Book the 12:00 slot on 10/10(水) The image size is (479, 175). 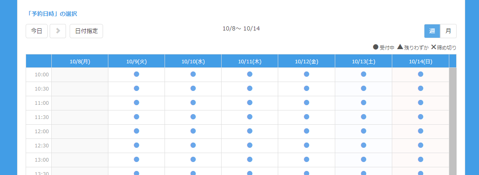point(193,131)
